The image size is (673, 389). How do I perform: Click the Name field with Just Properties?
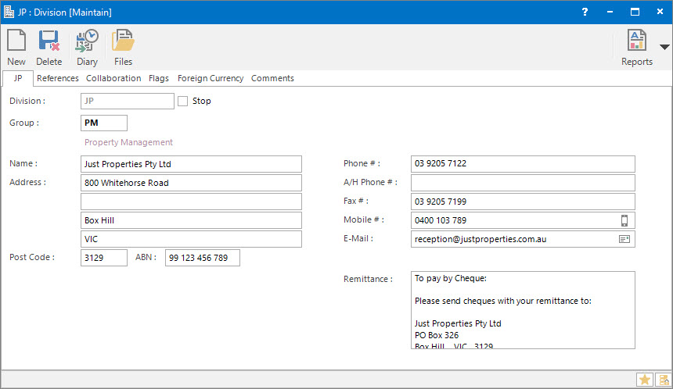[191, 164]
